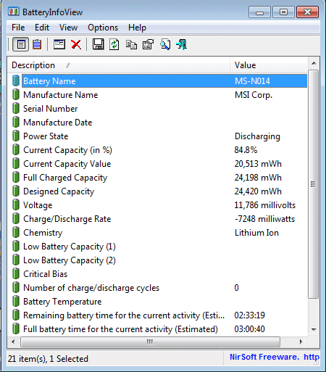Image resolution: width=326 pixels, height=372 pixels.
Task: Click the battery icon beside Manufacture Date
Action: [x=16, y=122]
